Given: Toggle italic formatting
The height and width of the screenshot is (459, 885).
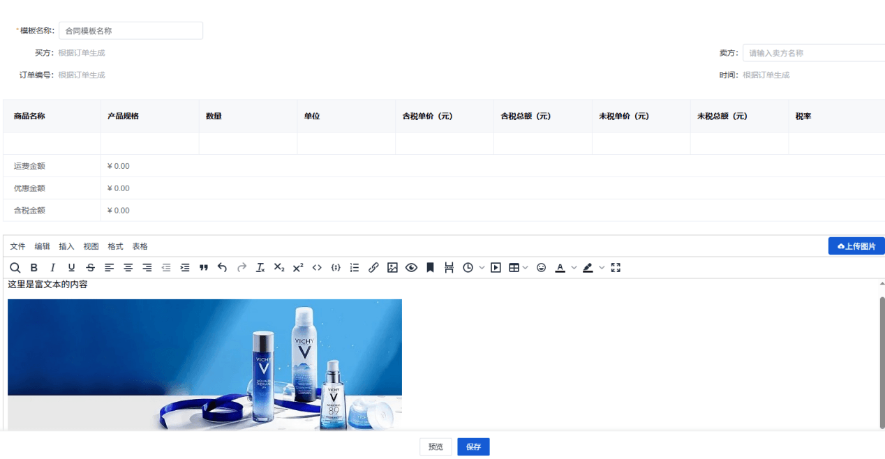Looking at the screenshot, I should (x=52, y=267).
